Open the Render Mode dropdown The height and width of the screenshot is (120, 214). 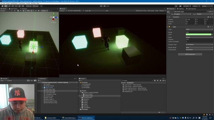[199, 47]
